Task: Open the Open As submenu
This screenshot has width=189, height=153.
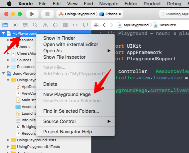Action: click(x=75, y=51)
